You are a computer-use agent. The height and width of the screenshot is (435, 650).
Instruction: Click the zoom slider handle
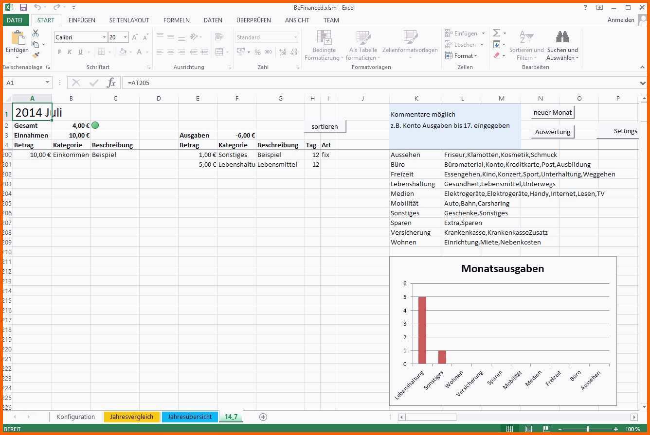click(588, 429)
